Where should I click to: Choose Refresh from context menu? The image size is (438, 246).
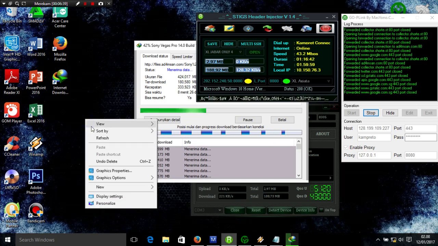pyautogui.click(x=121, y=138)
